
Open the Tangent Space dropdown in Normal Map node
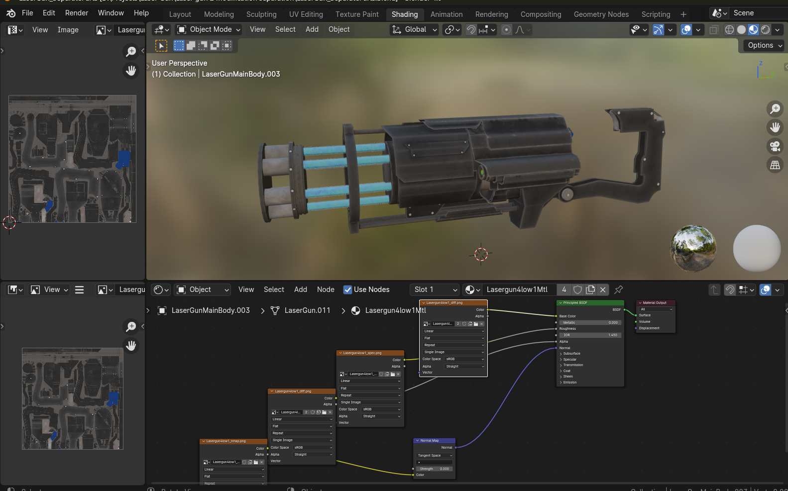click(435, 456)
